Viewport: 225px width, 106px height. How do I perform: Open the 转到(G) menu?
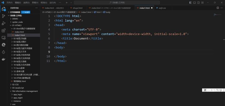coord(44,3)
